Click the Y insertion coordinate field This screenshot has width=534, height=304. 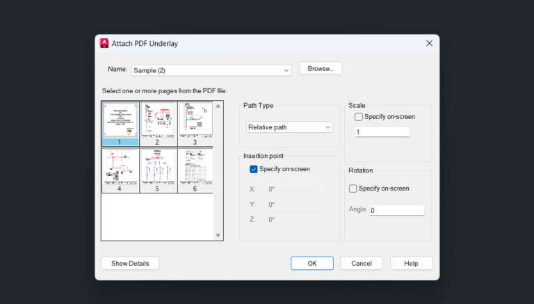click(x=295, y=205)
